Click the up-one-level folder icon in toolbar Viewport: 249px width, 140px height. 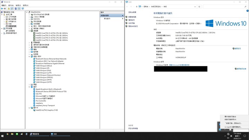pos(9,9)
